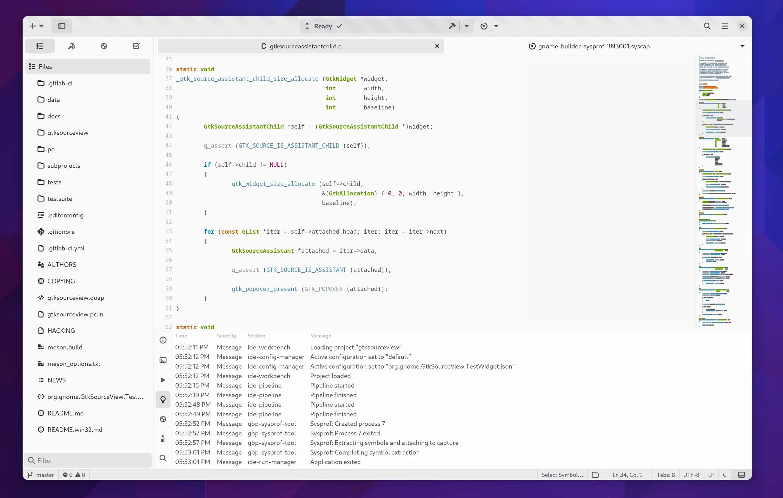This screenshot has height=498, width=783.
Task: Expand the syscap document dropdown arrow
Action: pos(742,46)
